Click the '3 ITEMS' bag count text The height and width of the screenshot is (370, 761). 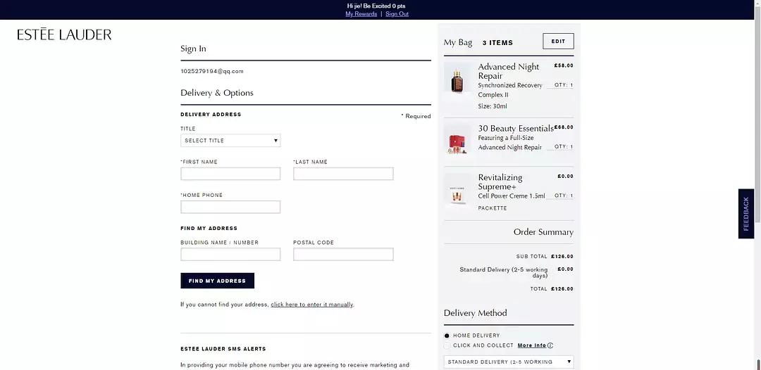tap(497, 43)
